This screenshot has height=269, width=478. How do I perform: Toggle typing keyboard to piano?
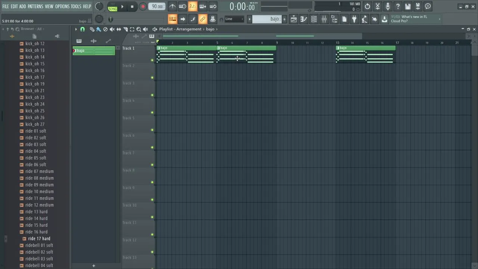pyautogui.click(x=173, y=19)
